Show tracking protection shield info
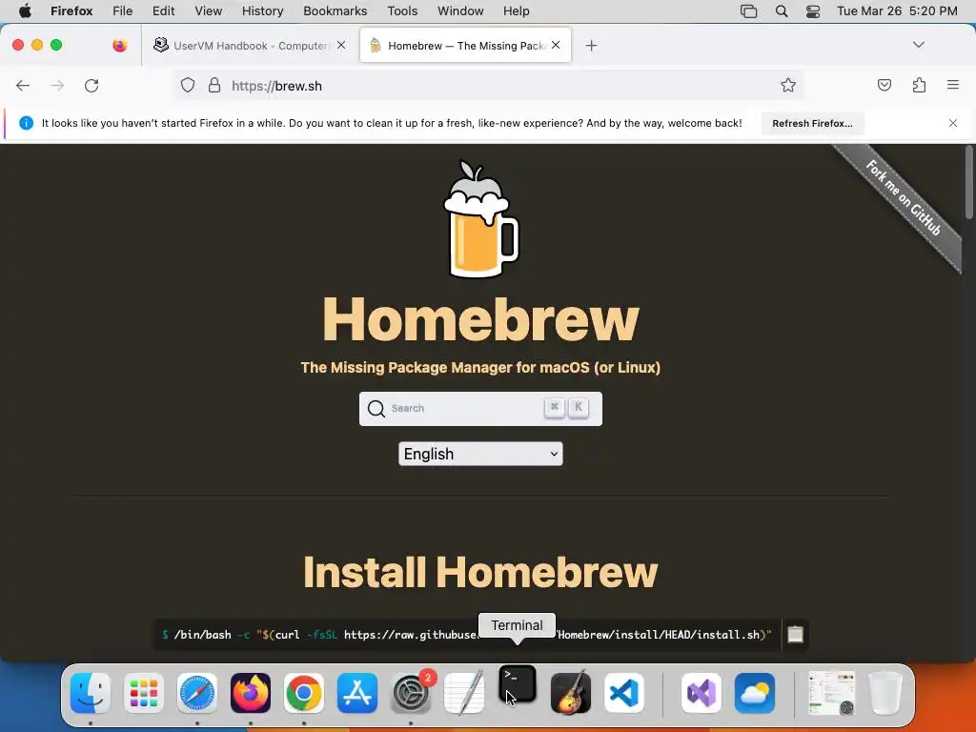Image resolution: width=976 pixels, height=732 pixels. 188,85
